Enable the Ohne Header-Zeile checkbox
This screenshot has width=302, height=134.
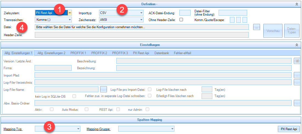(181, 20)
